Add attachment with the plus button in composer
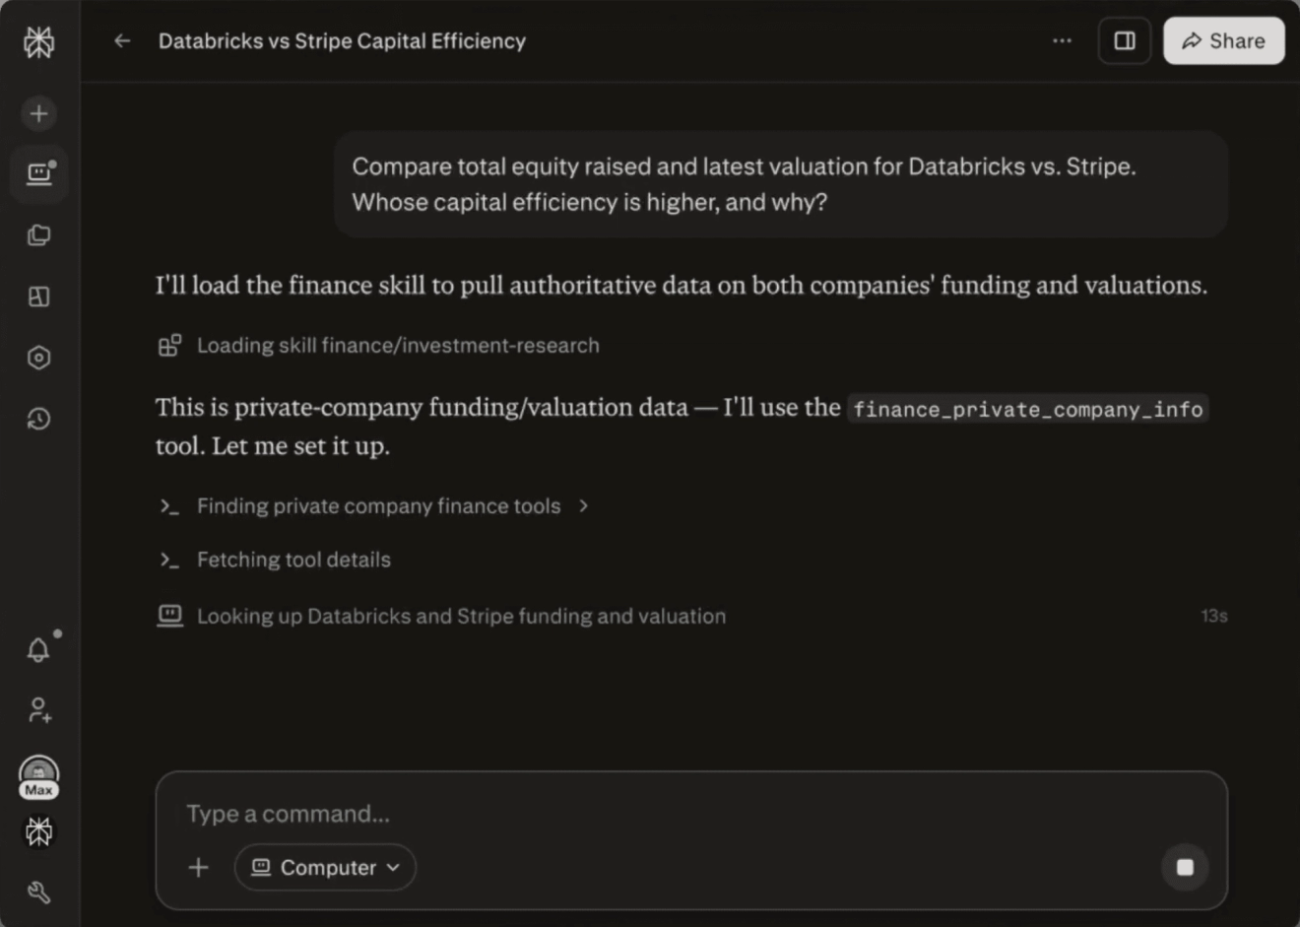Image resolution: width=1300 pixels, height=927 pixels. pos(199,867)
